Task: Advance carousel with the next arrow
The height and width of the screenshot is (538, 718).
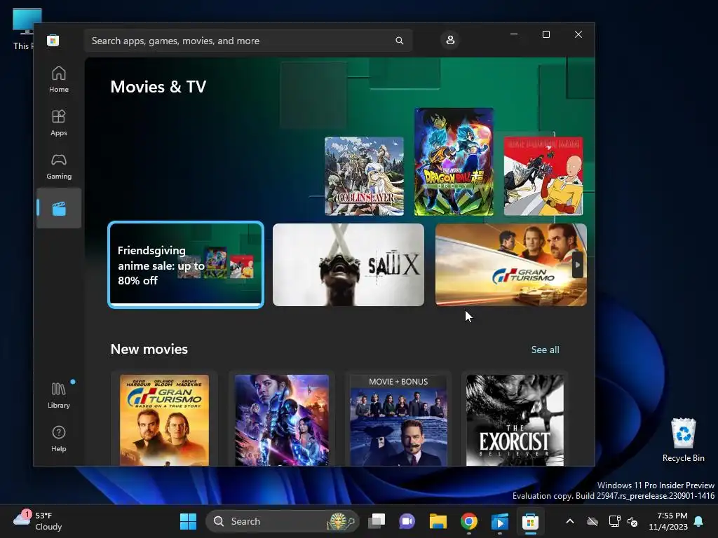Action: click(x=578, y=265)
